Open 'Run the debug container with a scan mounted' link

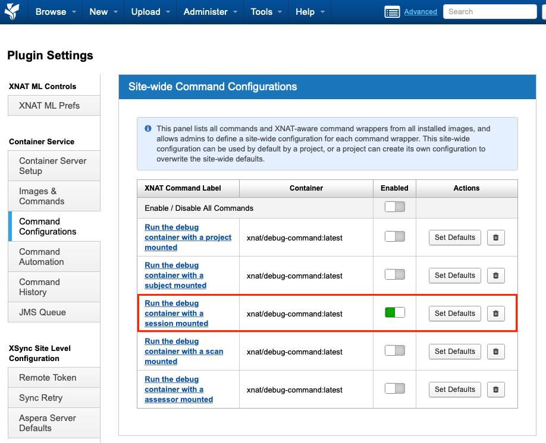(x=184, y=352)
